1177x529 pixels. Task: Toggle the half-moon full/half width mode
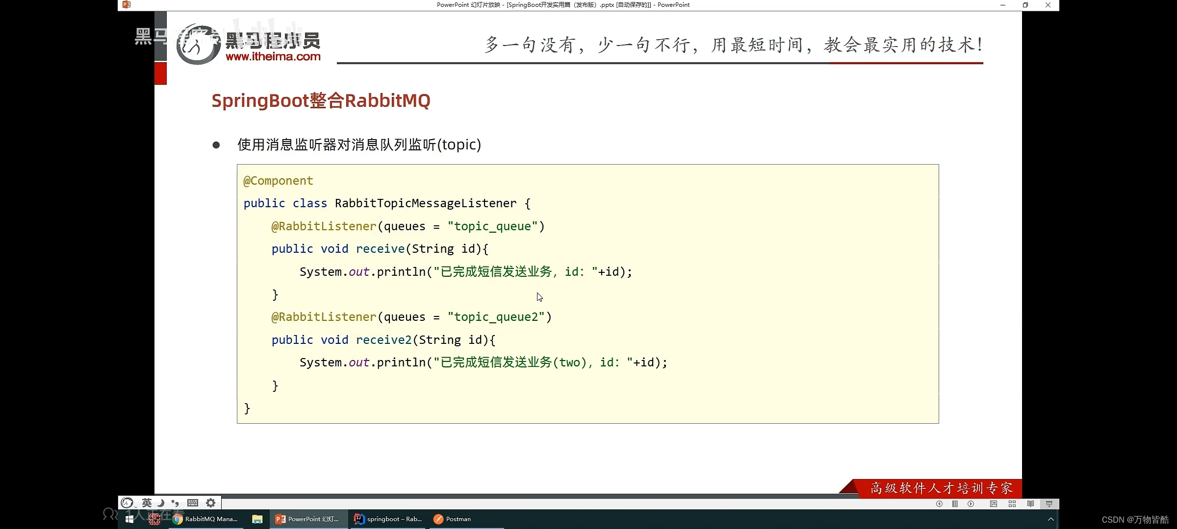pos(160,503)
